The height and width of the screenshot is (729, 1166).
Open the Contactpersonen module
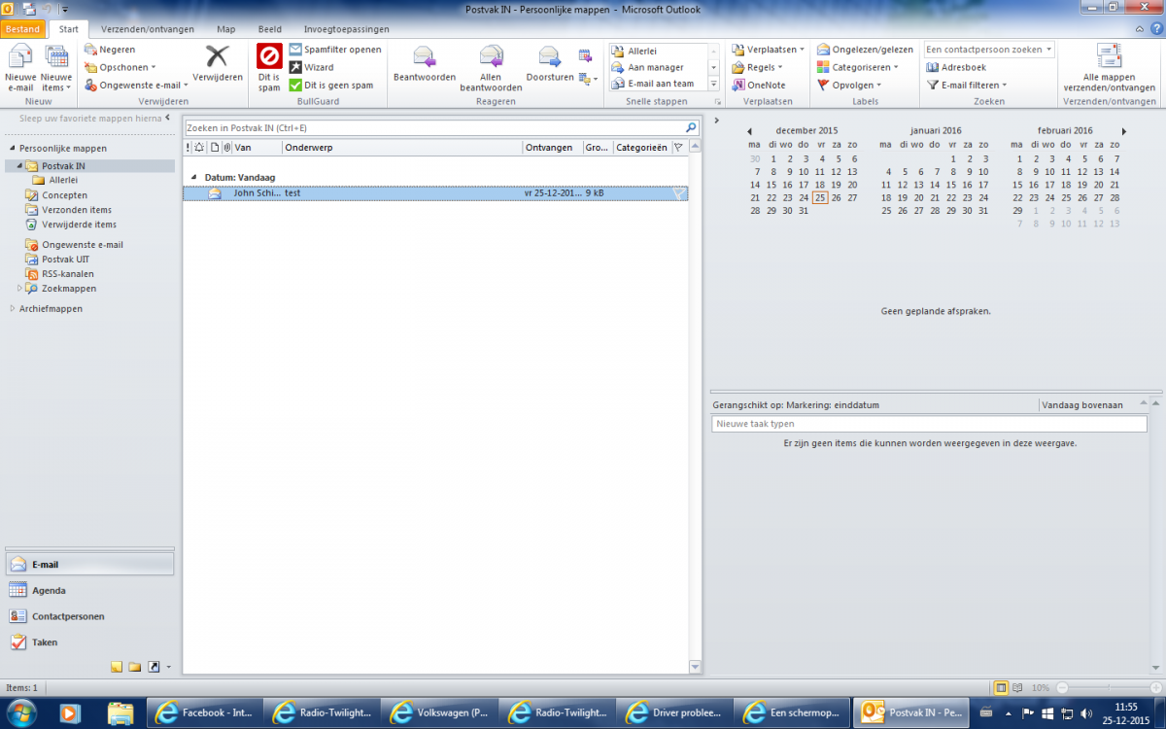coord(88,616)
